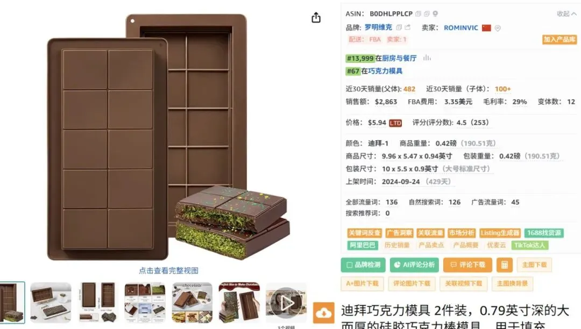Click the copy icon beside brand 罗明维克

pos(399,27)
